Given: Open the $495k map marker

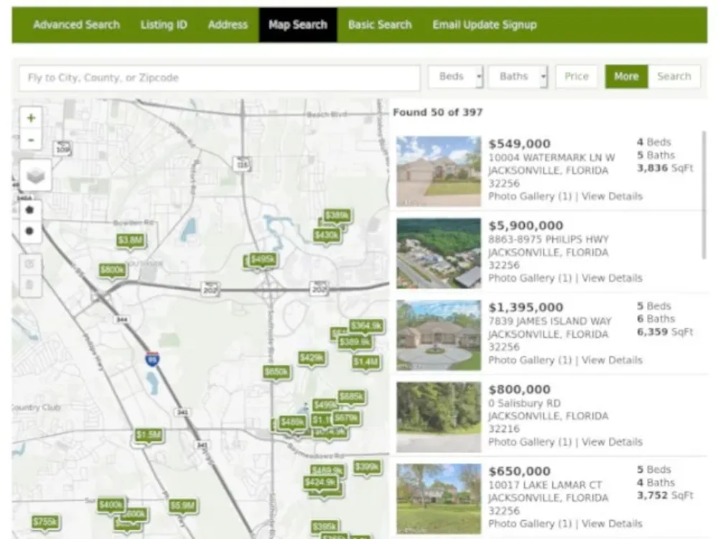Looking at the screenshot, I should coord(264,260).
